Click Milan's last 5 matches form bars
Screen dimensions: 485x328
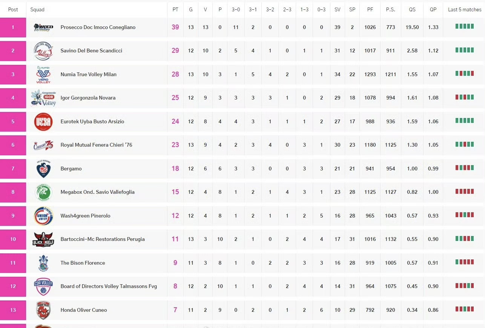click(465, 74)
